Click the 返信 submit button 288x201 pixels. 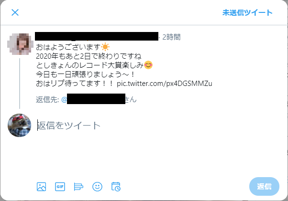tap(264, 187)
